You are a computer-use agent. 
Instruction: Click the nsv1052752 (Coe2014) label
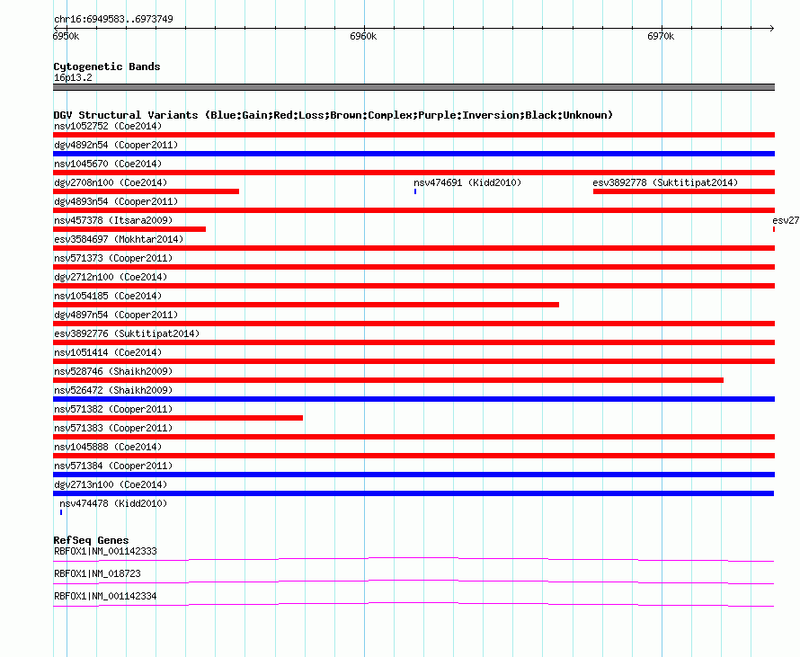coord(108,126)
